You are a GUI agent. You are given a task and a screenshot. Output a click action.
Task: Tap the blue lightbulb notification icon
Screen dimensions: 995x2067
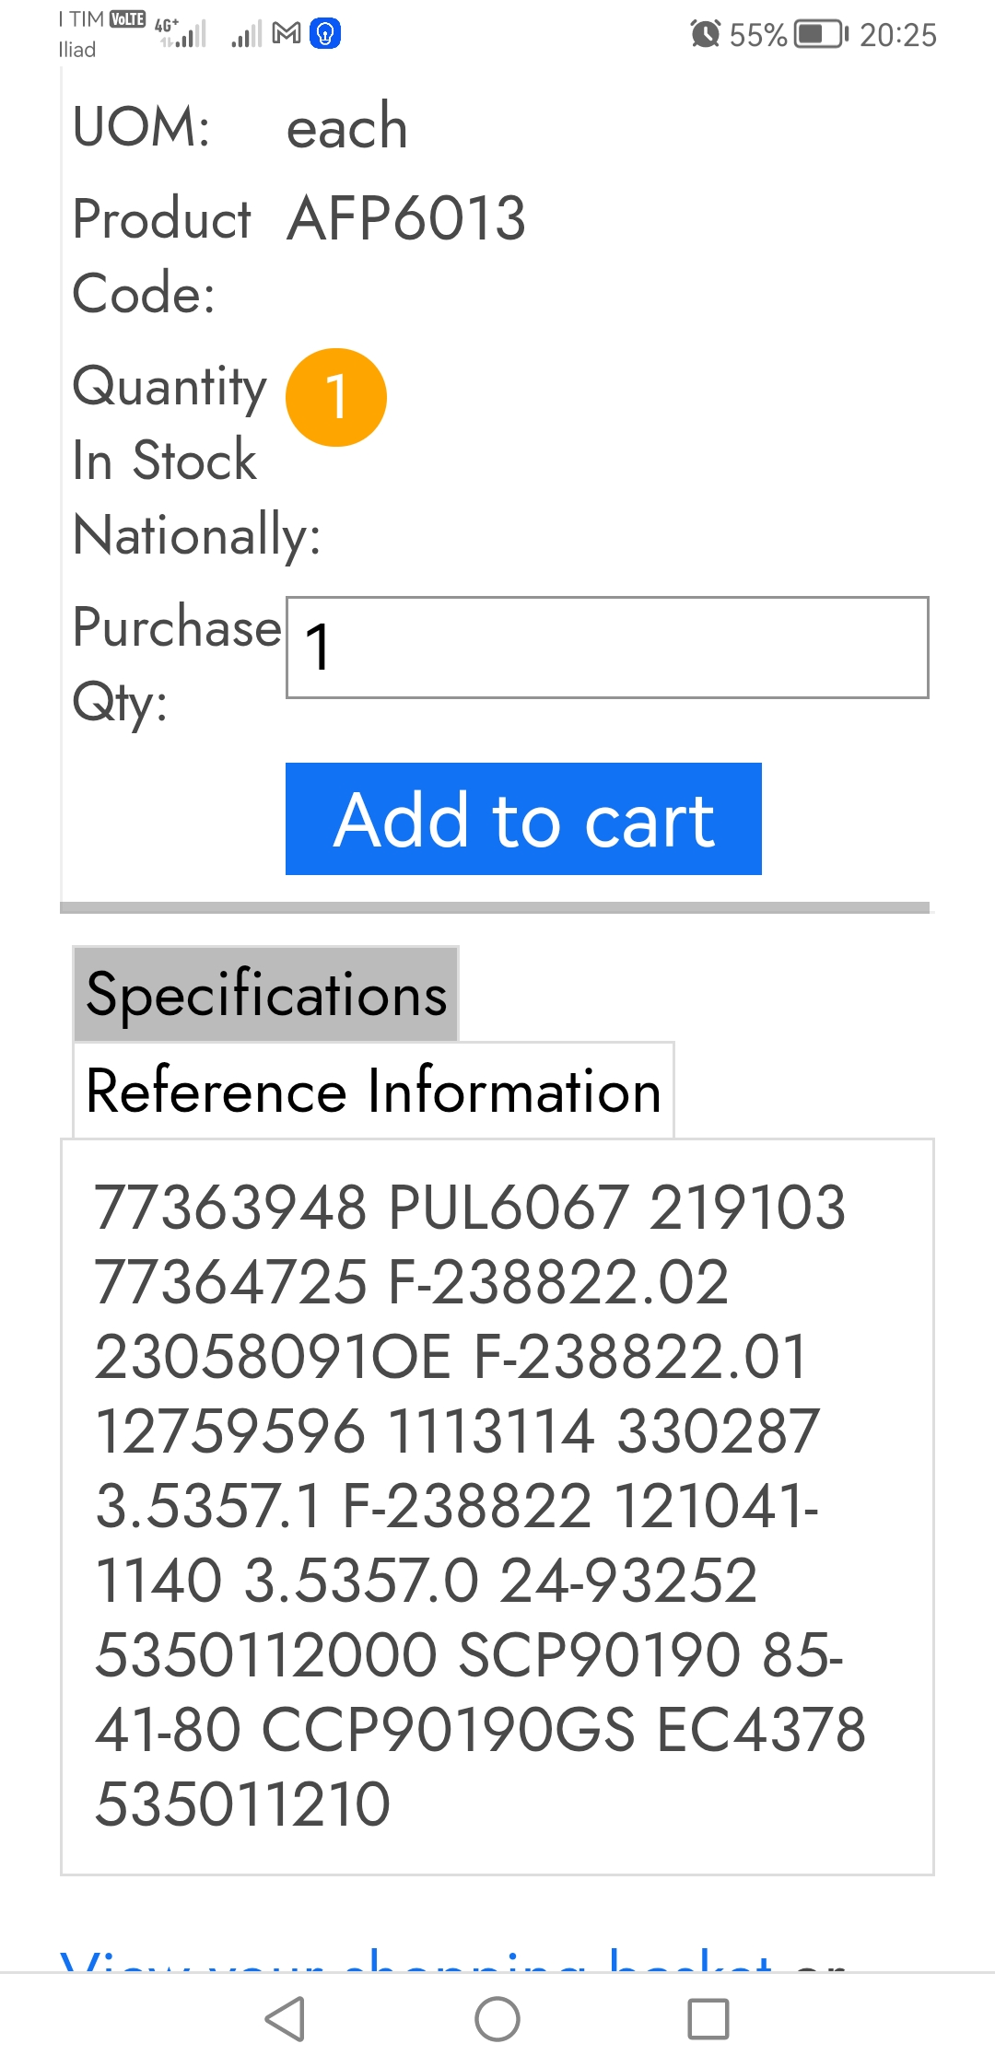325,34
